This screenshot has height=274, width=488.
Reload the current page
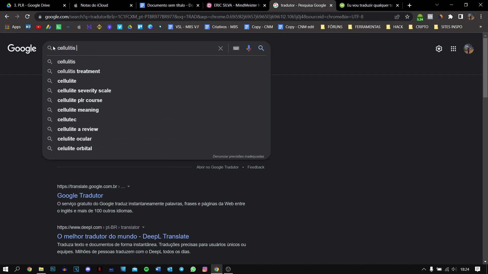[x=27, y=17]
